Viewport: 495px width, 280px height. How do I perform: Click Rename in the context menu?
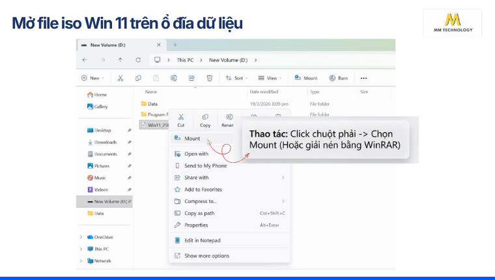[227, 120]
